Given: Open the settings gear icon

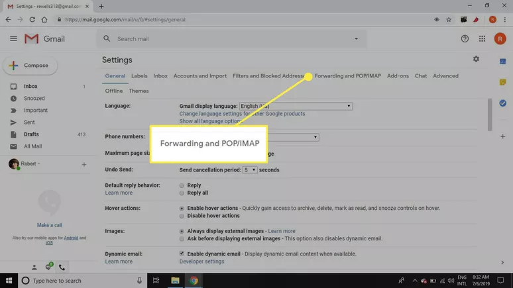Looking at the screenshot, I should [476, 59].
